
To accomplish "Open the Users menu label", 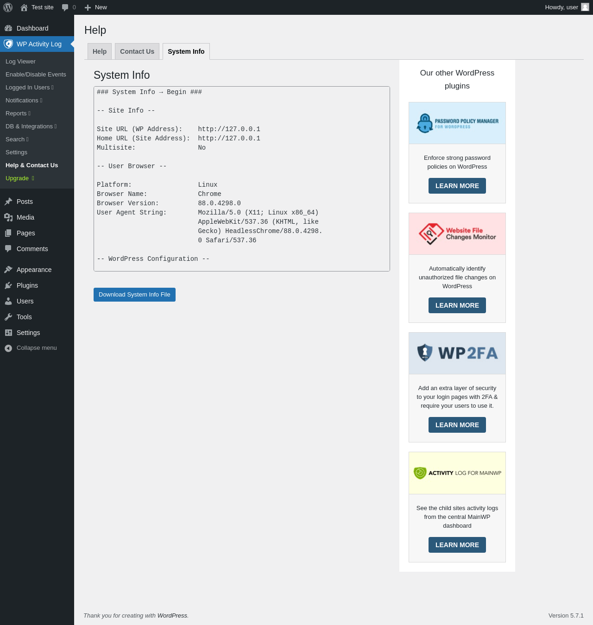I will point(25,301).
